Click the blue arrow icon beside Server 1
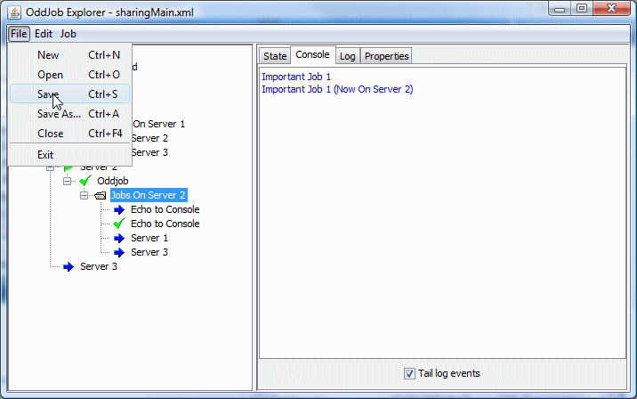Viewport: 637px width, 399px height. 119,238
